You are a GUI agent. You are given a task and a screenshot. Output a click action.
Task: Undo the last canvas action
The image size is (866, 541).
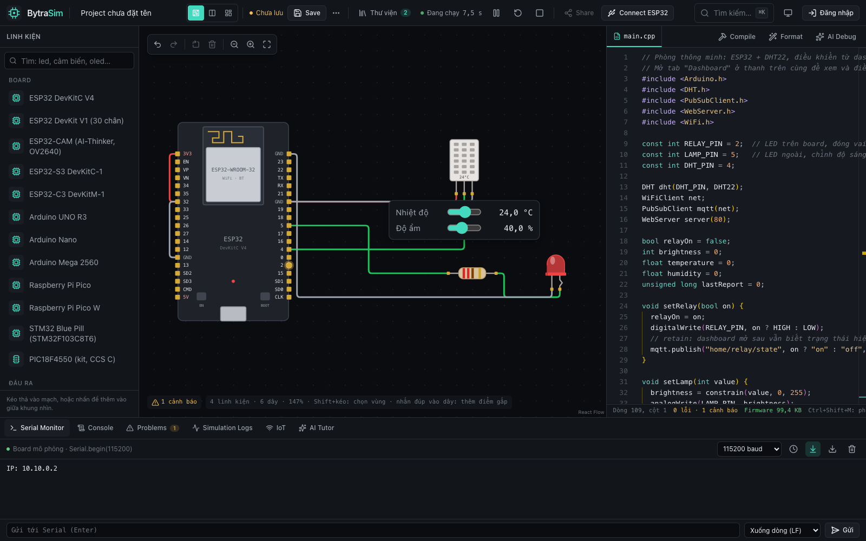pos(158,44)
